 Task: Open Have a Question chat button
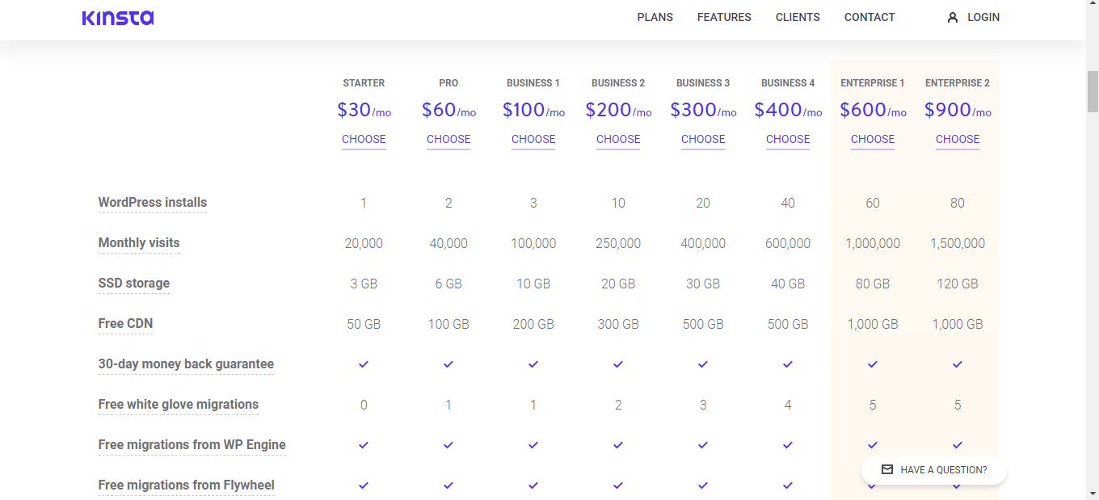point(934,470)
